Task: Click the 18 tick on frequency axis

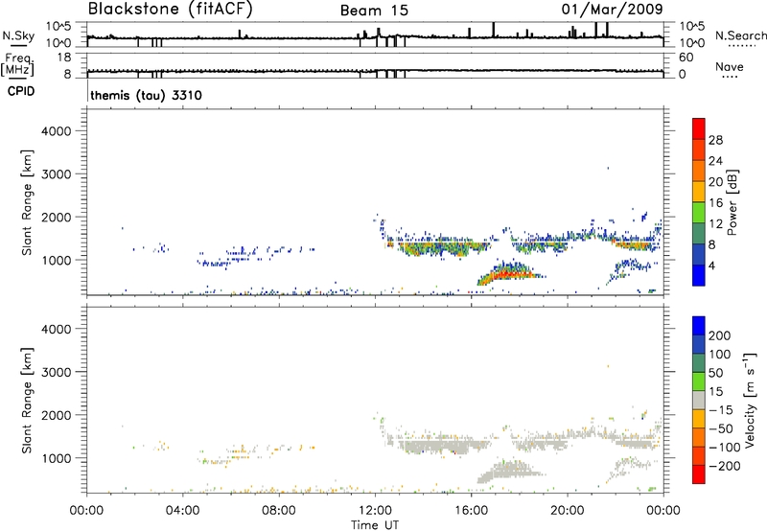Action: click(x=64, y=58)
